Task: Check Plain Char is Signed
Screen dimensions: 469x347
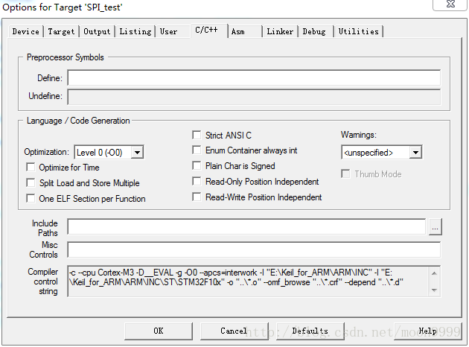Action: point(197,166)
